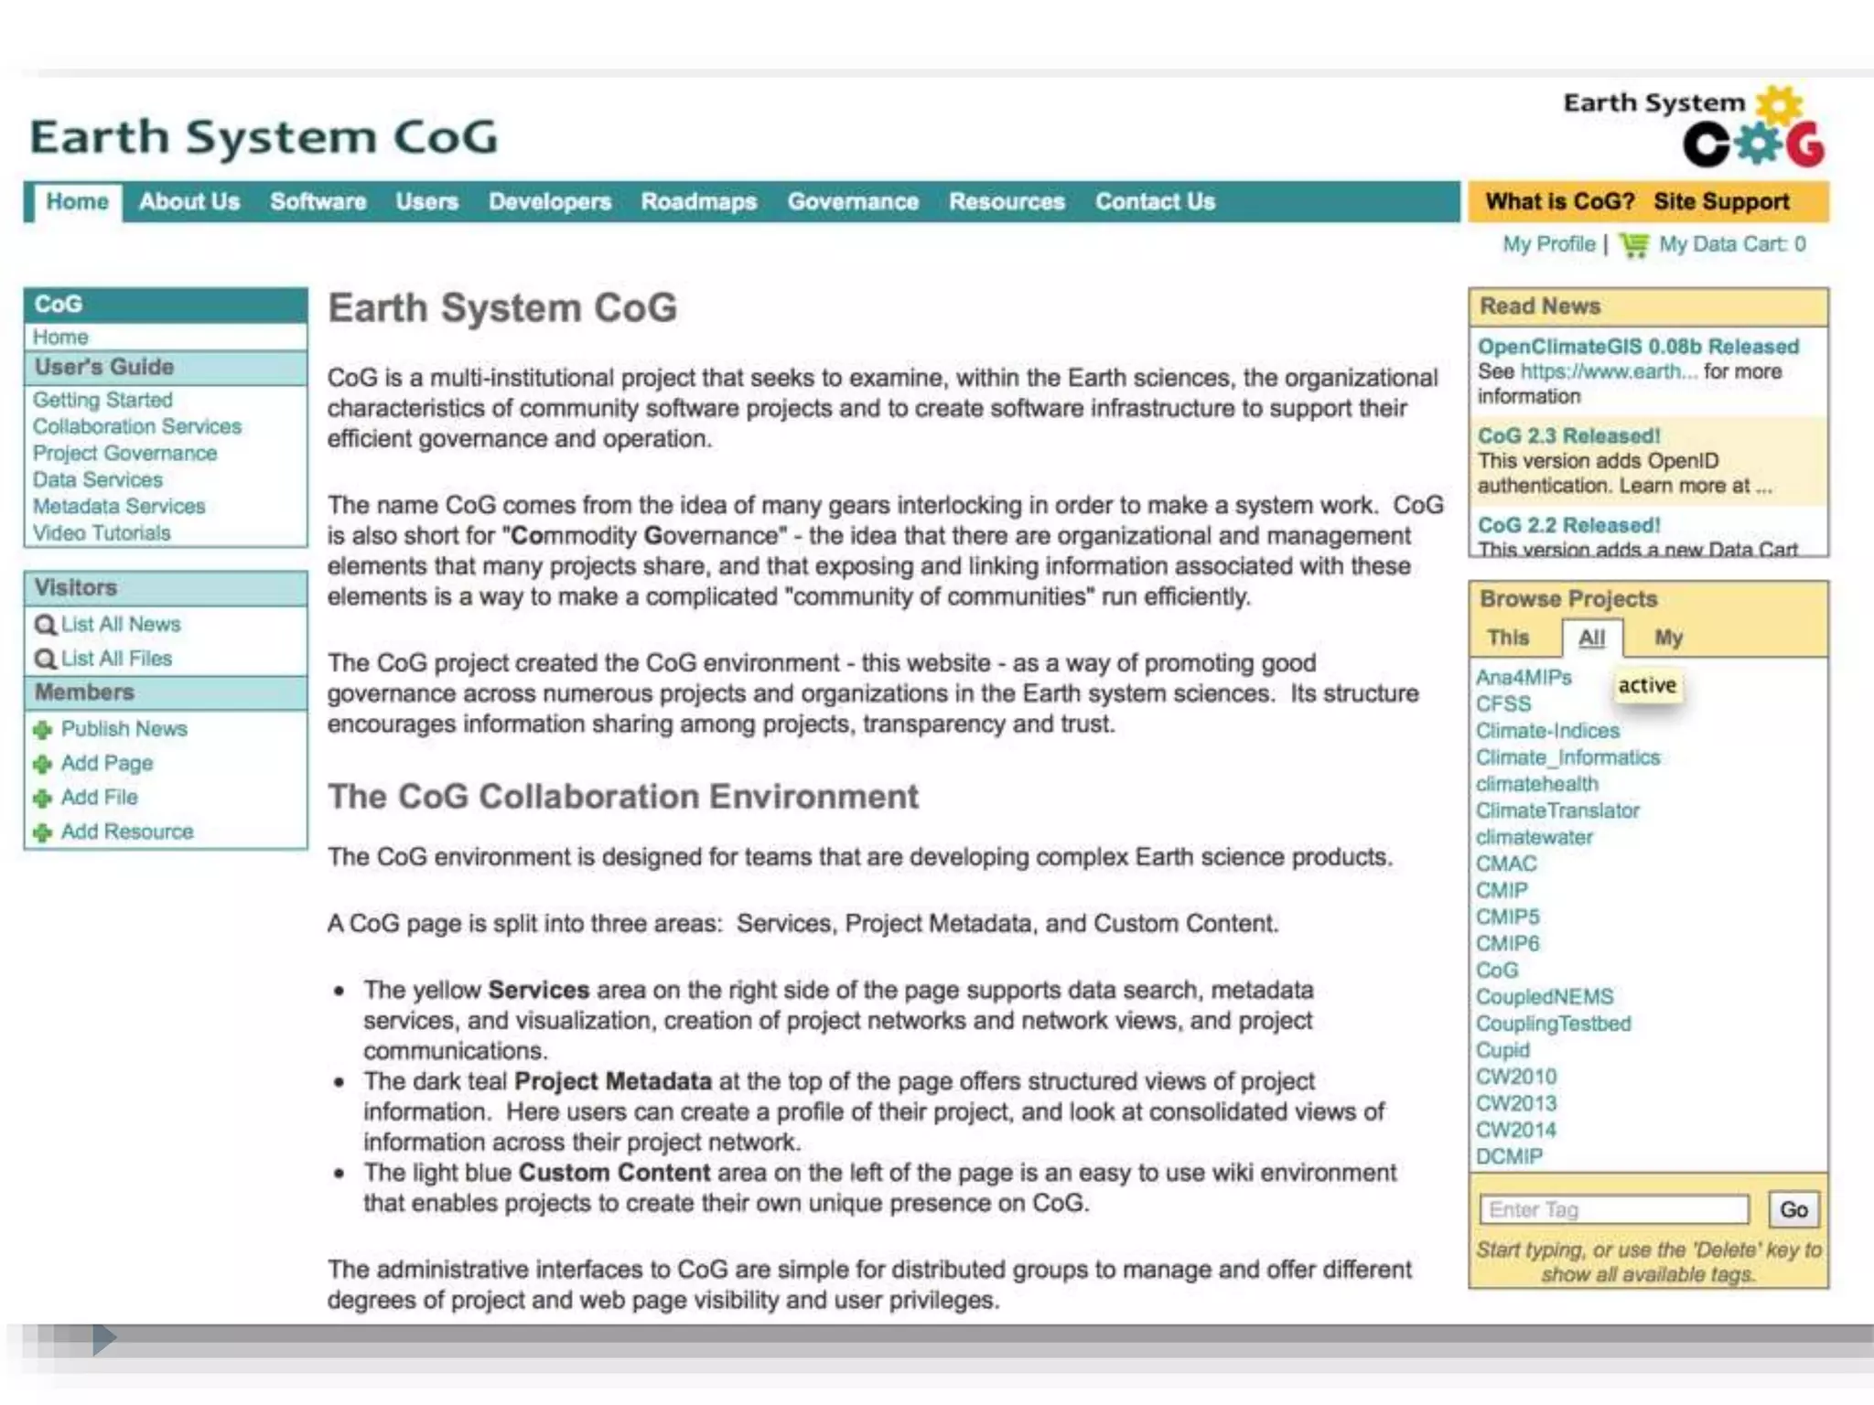Click green plus icon for Add File
The width and height of the screenshot is (1874, 1405).
tap(42, 798)
